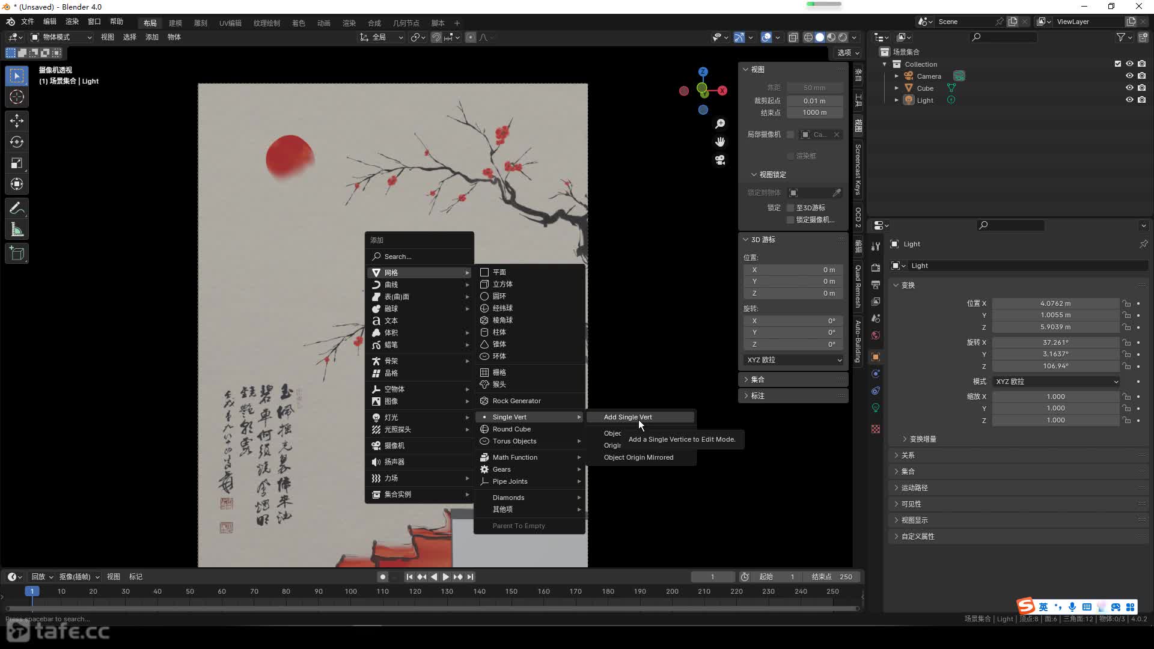Collapse the Collection tree item
The width and height of the screenshot is (1154, 649).
click(884, 64)
